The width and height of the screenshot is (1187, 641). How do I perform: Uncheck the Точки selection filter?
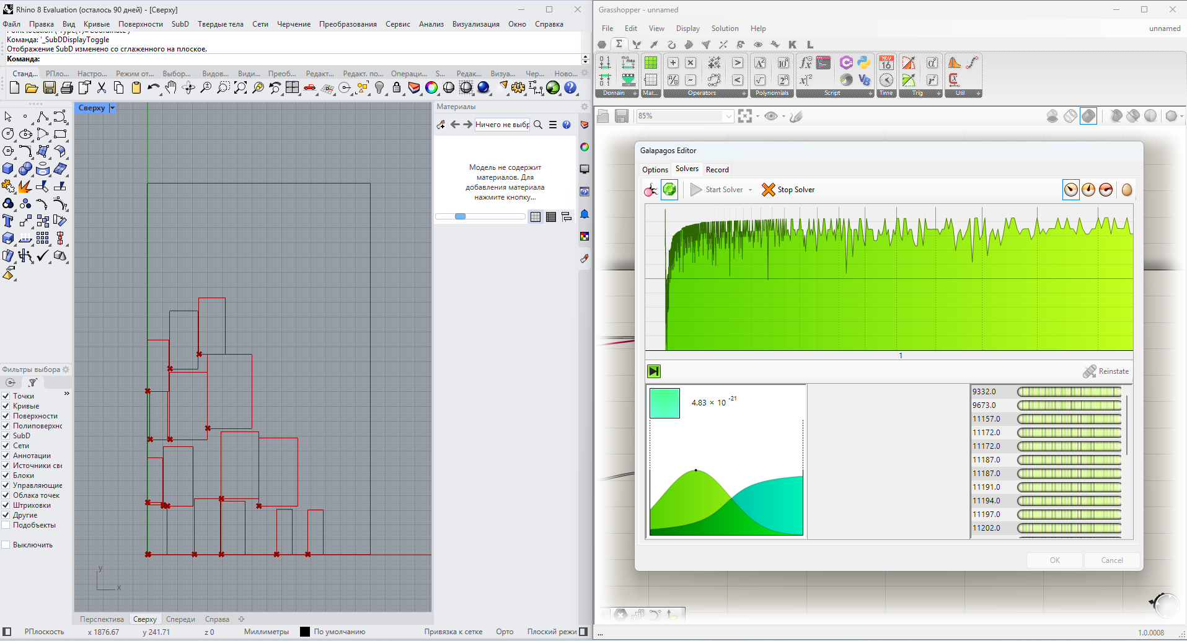[6, 396]
